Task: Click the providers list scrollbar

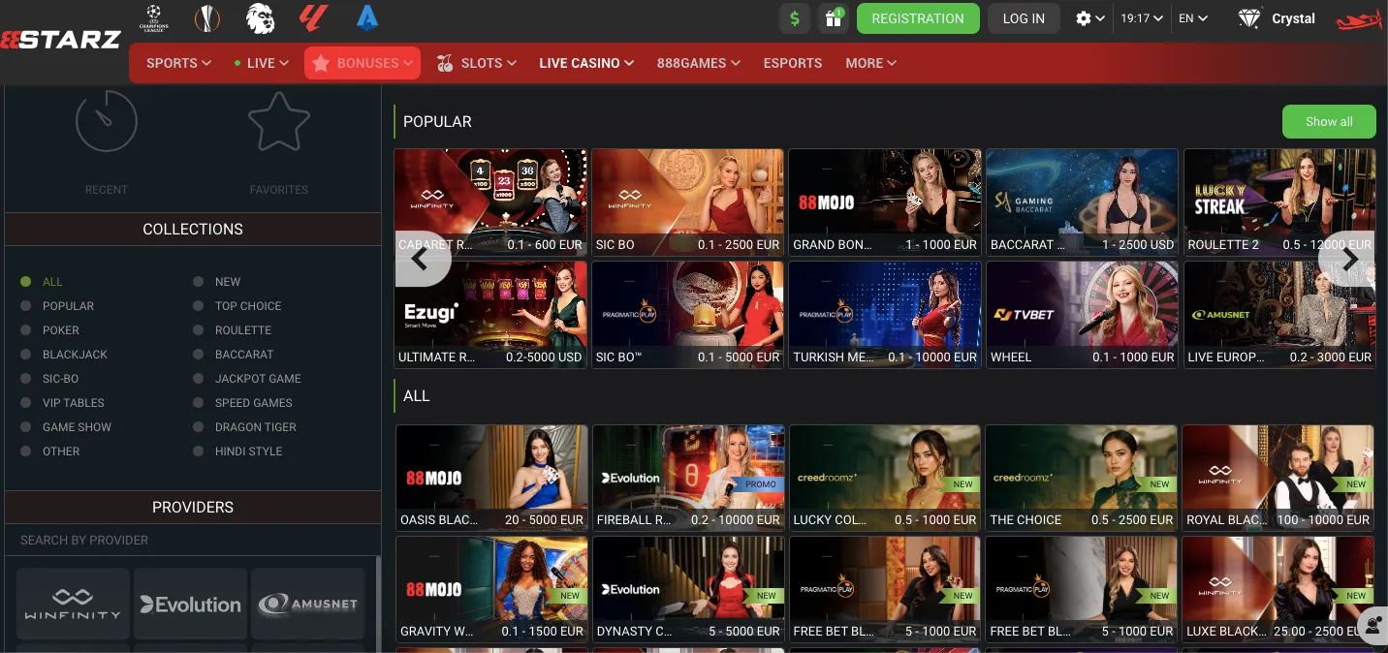Action: (x=378, y=604)
